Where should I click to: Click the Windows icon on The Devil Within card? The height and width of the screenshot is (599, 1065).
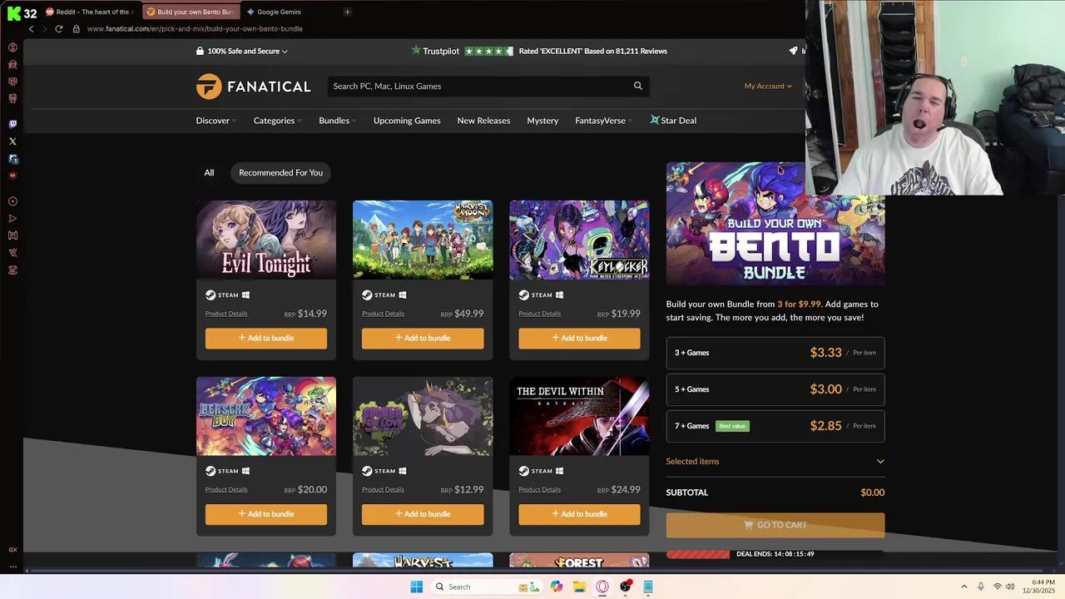[x=559, y=471]
